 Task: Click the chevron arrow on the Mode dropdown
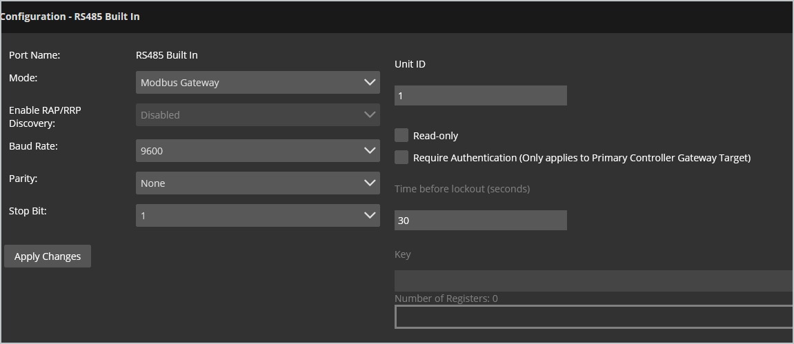370,83
